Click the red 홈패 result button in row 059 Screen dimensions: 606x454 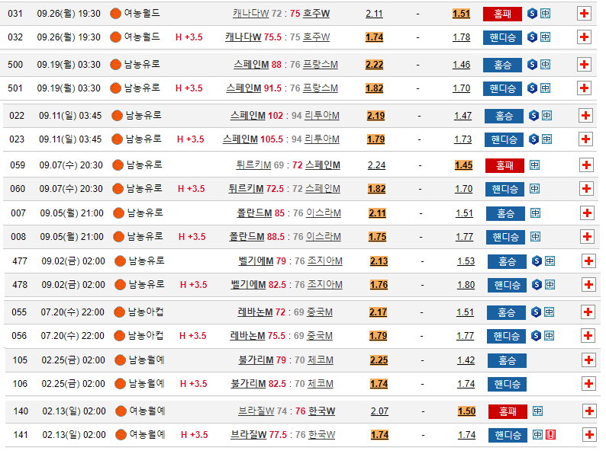pos(504,165)
